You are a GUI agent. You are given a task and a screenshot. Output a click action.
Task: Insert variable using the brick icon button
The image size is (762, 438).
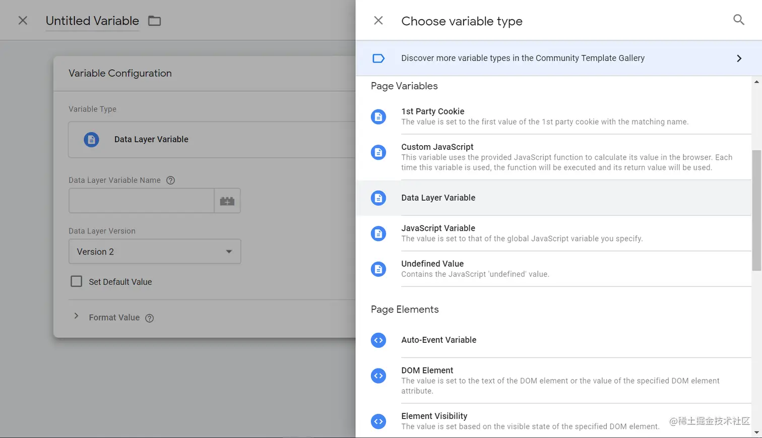coord(227,201)
